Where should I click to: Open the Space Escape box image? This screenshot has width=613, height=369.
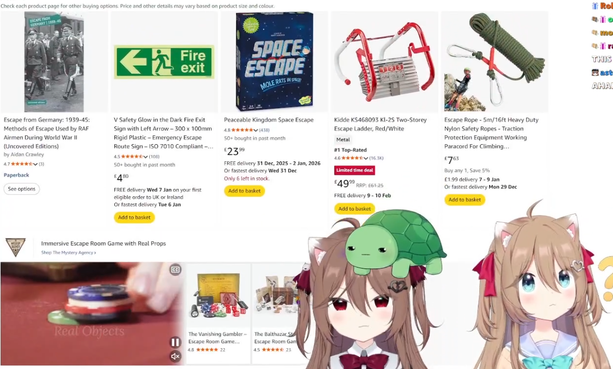[x=275, y=62]
